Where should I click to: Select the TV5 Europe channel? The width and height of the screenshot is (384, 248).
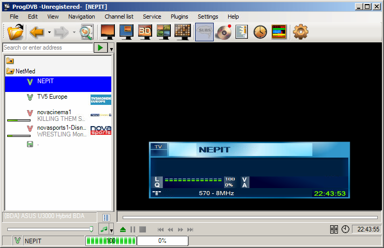pyautogui.click(x=58, y=100)
